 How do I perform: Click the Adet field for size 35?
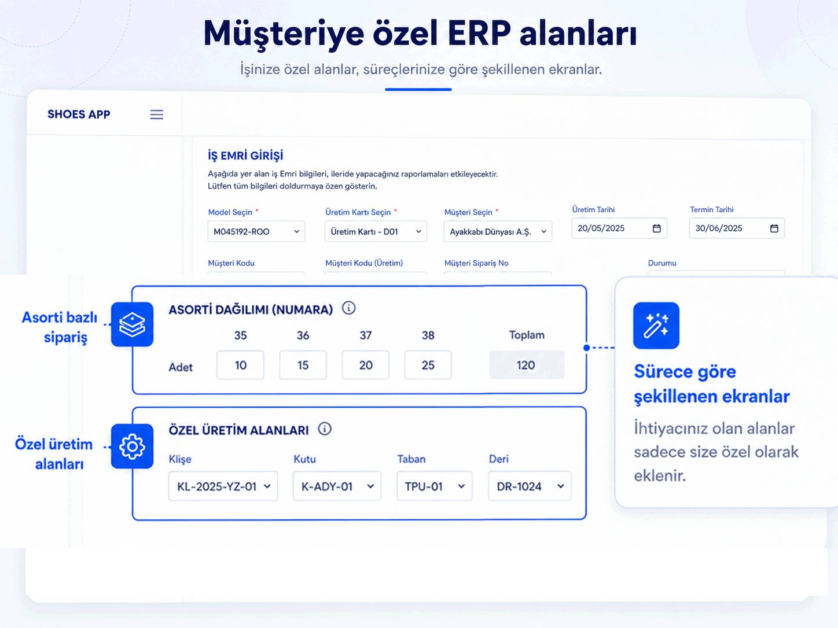click(x=240, y=365)
